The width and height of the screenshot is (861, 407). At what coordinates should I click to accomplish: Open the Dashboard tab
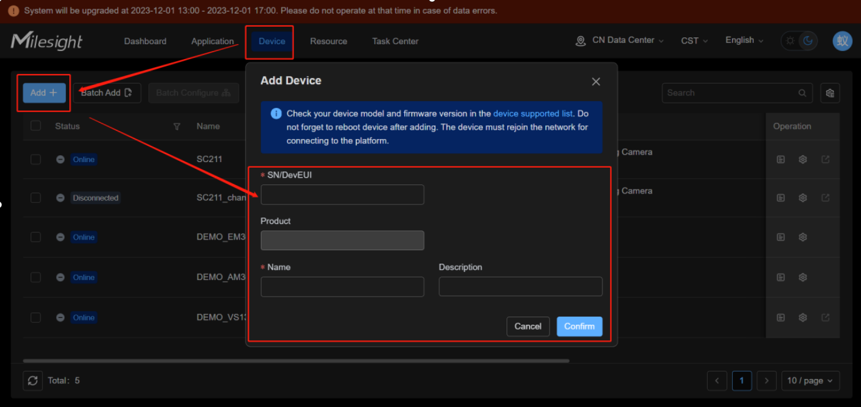(x=145, y=41)
